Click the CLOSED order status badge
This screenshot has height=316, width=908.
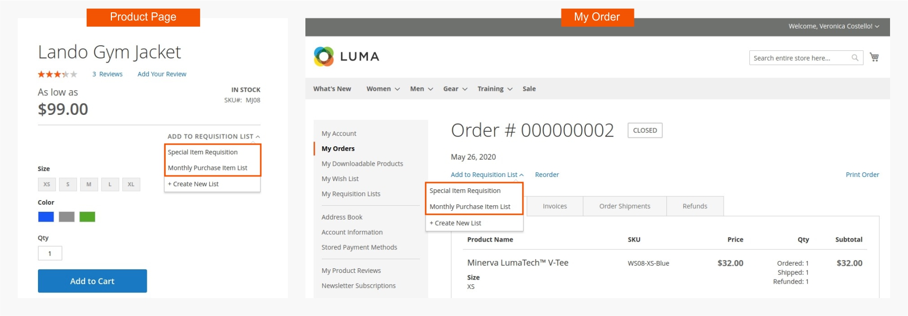[x=645, y=130]
